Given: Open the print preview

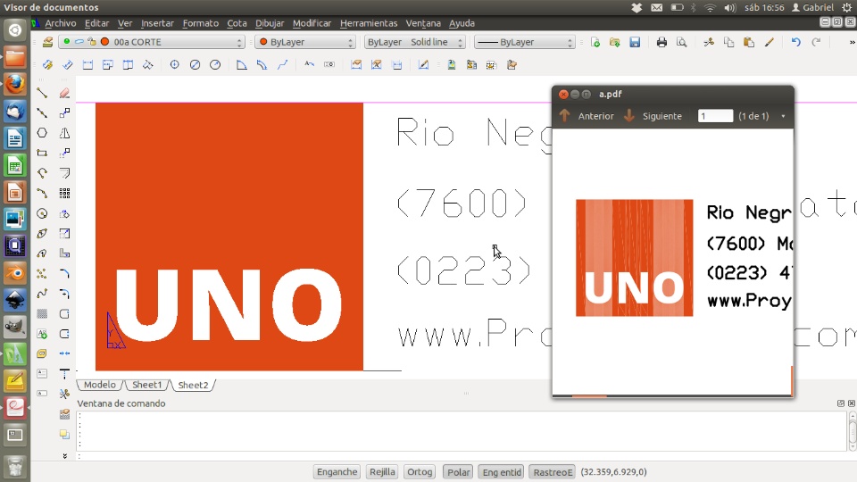Looking at the screenshot, I should click(x=681, y=42).
